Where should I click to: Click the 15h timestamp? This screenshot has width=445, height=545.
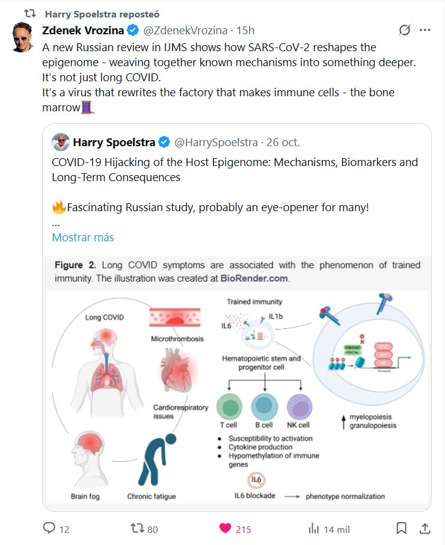(x=245, y=31)
